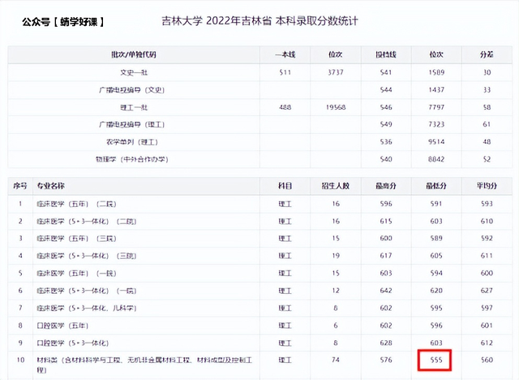Screen dimensions: 519x380
Task: Select the 一本线 value 511
Action: click(285, 72)
